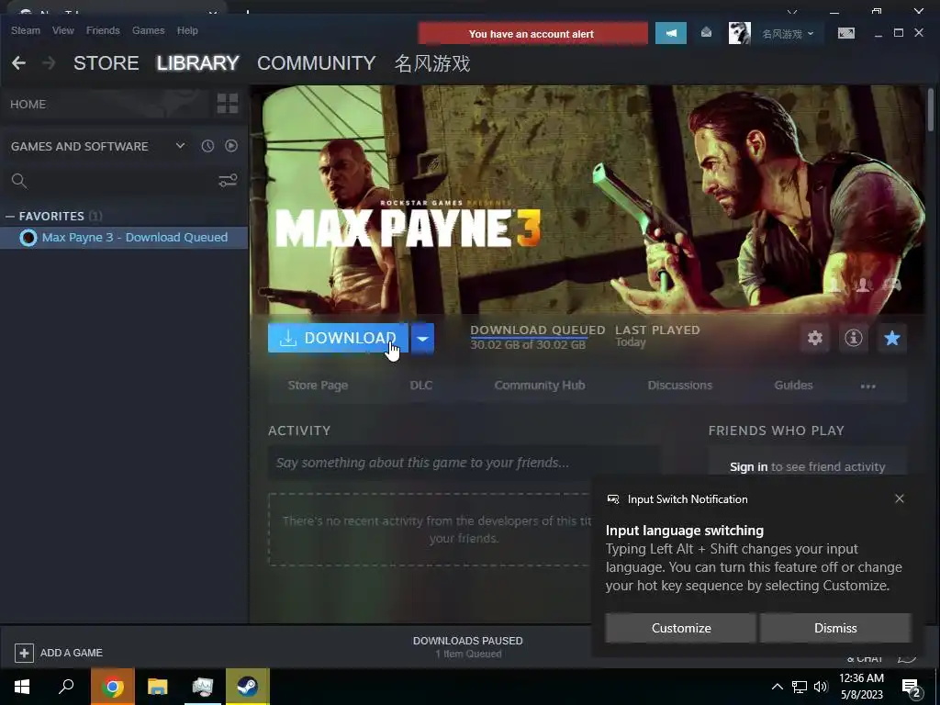The height and width of the screenshot is (705, 940).
Task: Click the library page vertical scrollbar
Action: (931, 109)
